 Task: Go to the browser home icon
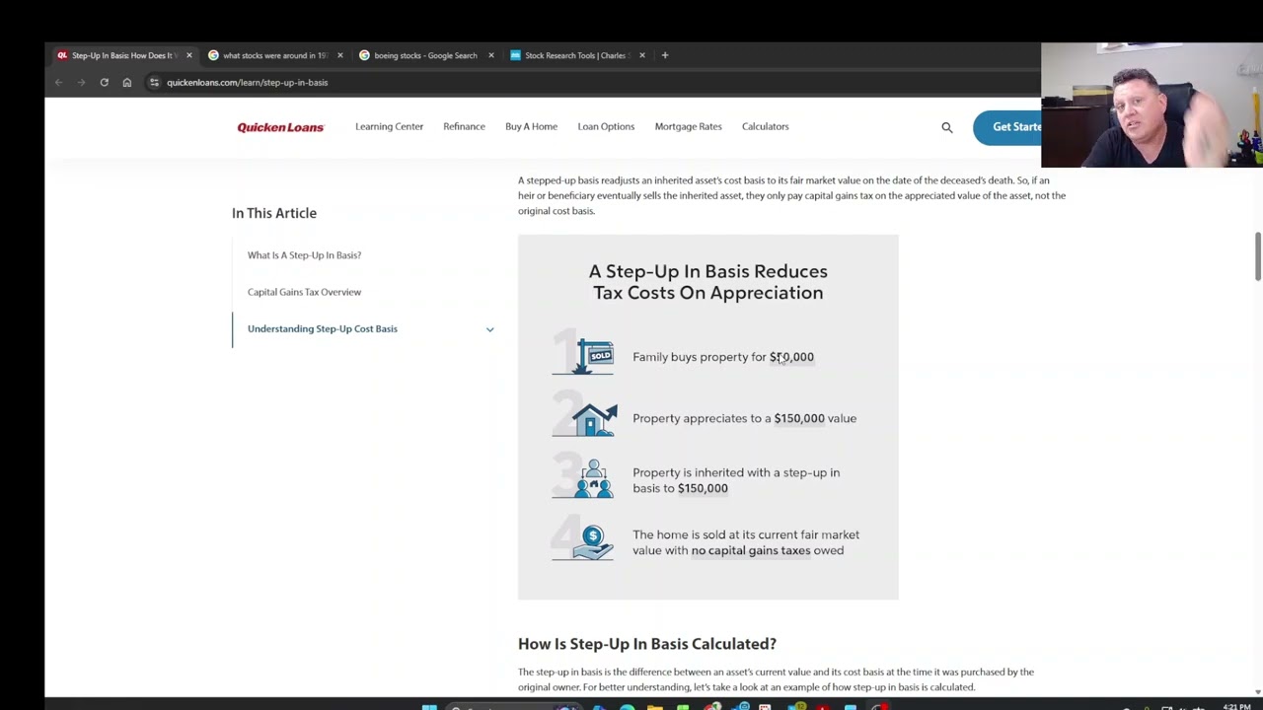coord(126,83)
